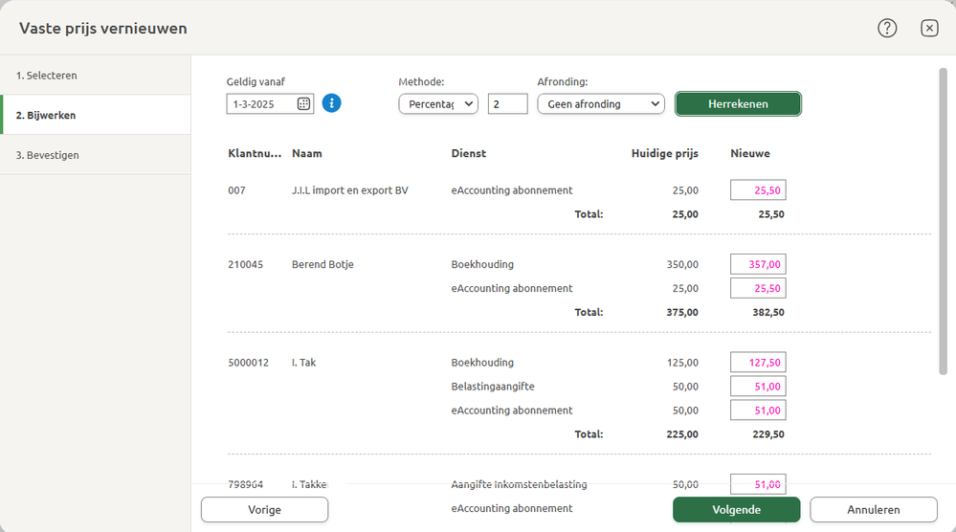The width and height of the screenshot is (956, 532).
Task: Select step 2. Bijwerken
Action: 96,115
